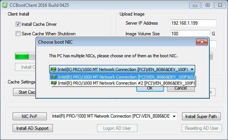Select the first Intel PRO/1000 MT Network Connection
228x140 pixels.
122,77
